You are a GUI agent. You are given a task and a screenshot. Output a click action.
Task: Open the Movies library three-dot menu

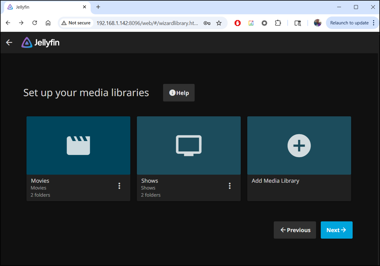[119, 186]
